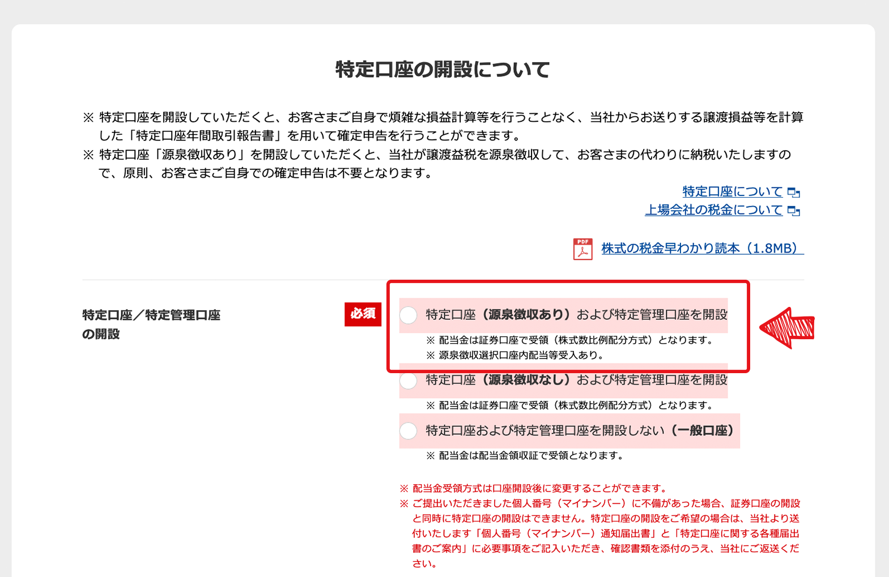Click external-window icon beside 上場会社の税金について
Viewport: 889px width, 577px height.
pos(794,211)
